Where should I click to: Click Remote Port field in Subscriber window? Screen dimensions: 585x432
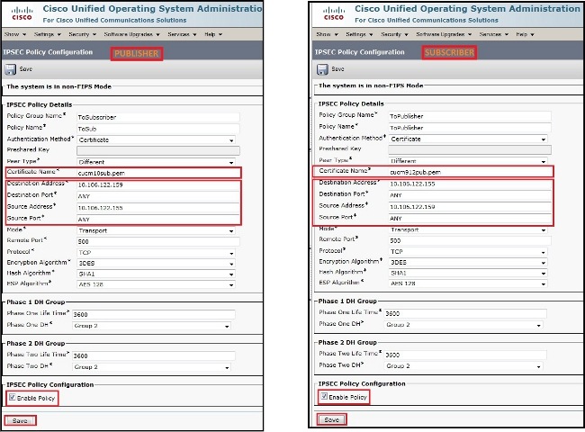click(470, 241)
